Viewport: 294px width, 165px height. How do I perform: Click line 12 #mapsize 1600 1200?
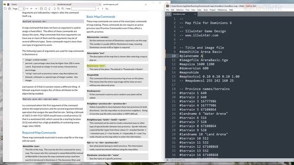tap(197, 64)
